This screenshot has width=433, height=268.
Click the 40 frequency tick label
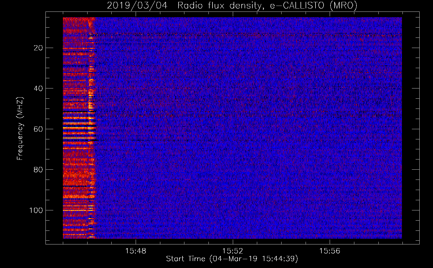38,88
